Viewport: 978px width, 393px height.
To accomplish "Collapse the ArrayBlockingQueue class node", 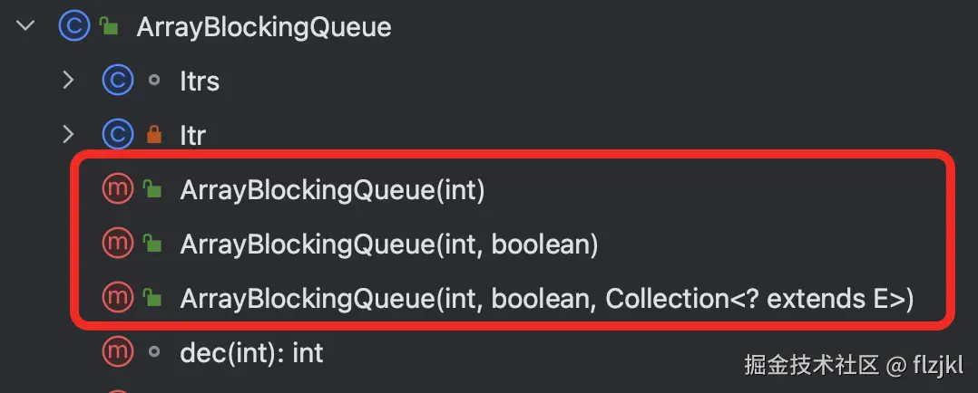I will [25, 26].
